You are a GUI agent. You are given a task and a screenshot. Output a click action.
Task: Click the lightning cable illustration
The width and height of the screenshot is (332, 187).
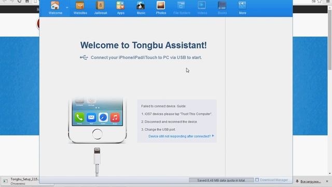97,162
